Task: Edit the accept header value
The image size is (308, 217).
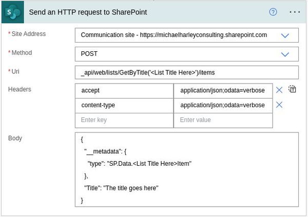Action: (223, 90)
